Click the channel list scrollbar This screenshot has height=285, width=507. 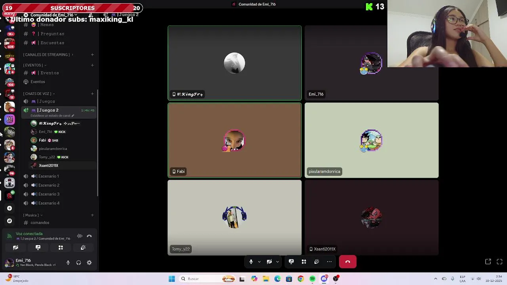97,142
